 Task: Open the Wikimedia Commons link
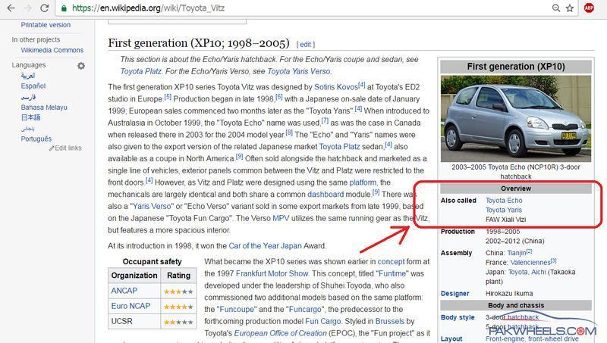pos(52,50)
